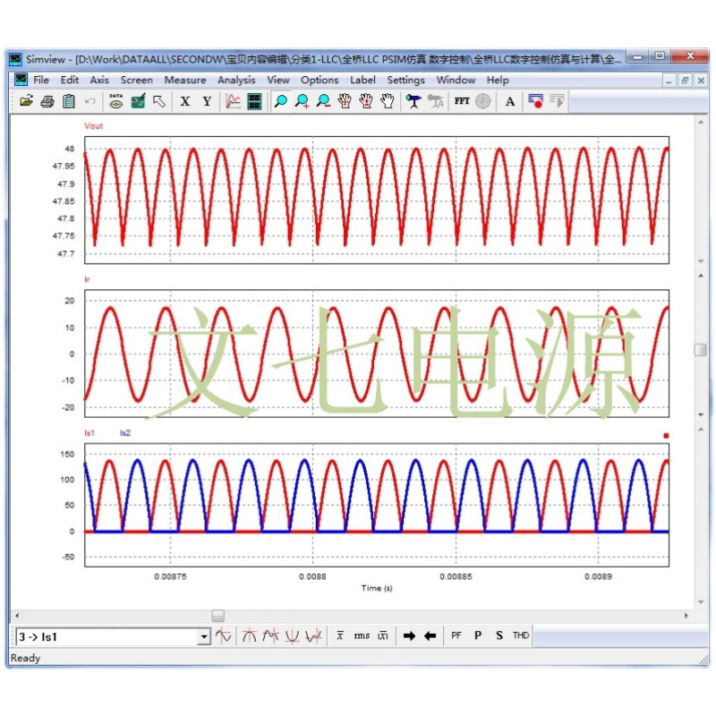This screenshot has width=716, height=716.
Task: Select horizontal pan hand icon
Action: [x=345, y=101]
